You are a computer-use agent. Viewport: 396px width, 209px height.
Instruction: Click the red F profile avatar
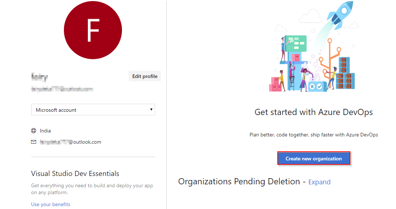tap(93, 30)
